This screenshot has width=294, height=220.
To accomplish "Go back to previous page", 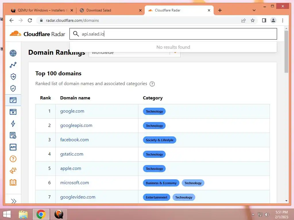I will click(x=11, y=20).
